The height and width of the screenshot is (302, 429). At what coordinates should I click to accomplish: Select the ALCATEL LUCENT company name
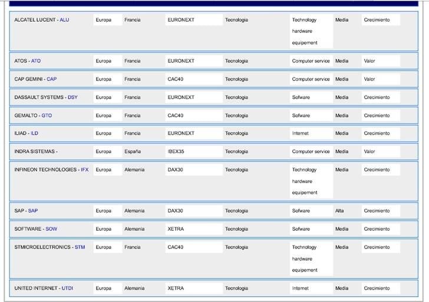tap(35, 20)
